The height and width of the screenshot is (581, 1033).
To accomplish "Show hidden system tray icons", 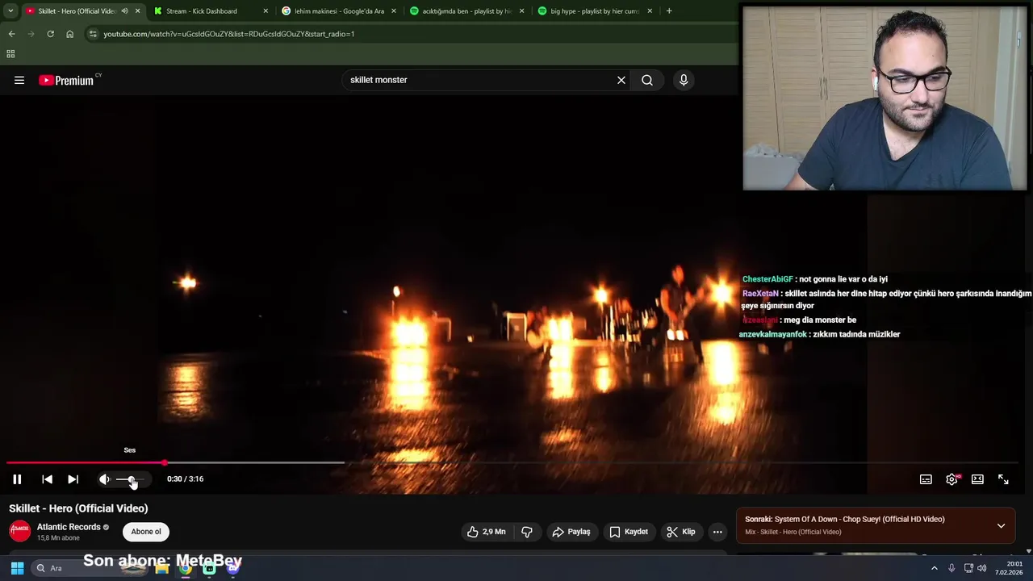I will [x=935, y=568].
